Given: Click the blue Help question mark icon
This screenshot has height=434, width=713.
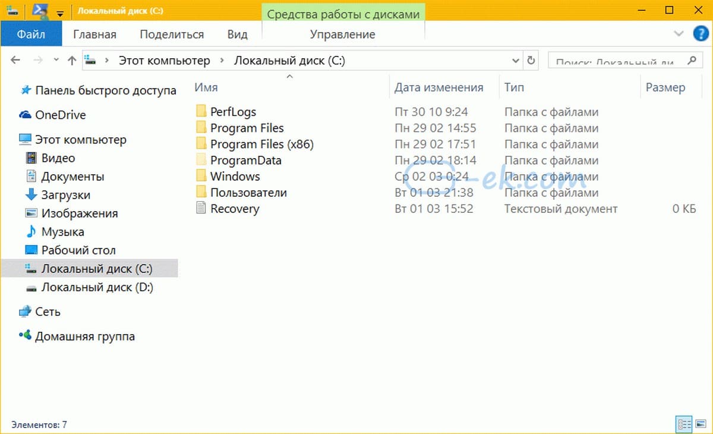Looking at the screenshot, I should tap(700, 34).
